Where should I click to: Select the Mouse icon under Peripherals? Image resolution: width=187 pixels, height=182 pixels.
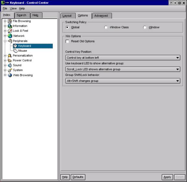click(15, 51)
